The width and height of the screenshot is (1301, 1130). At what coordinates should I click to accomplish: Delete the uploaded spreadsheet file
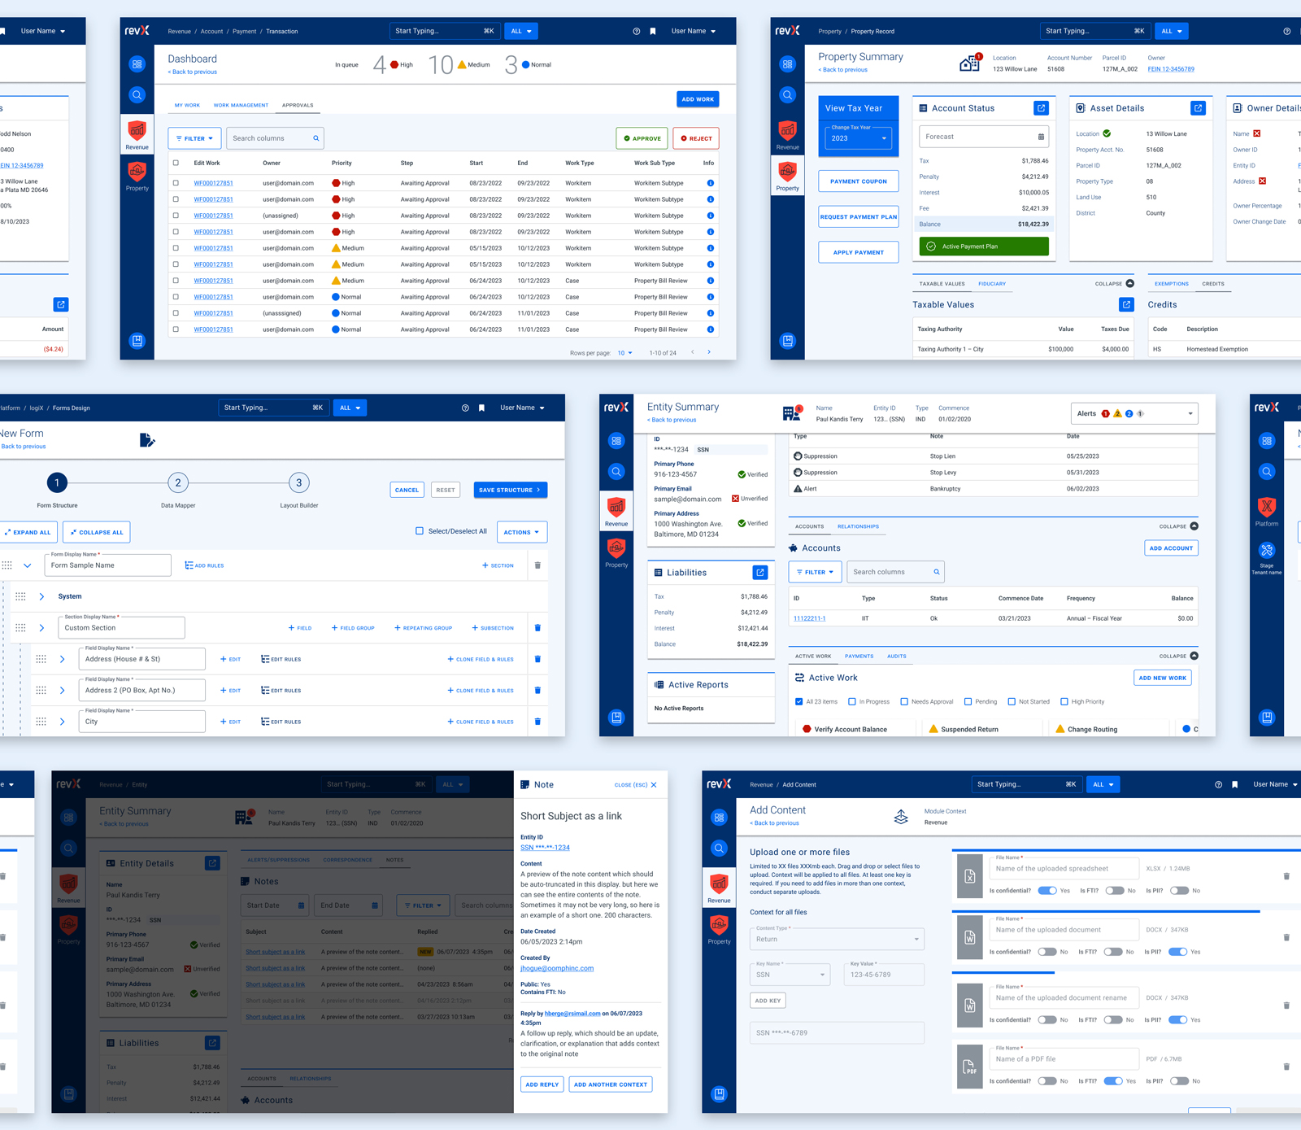click(1286, 876)
